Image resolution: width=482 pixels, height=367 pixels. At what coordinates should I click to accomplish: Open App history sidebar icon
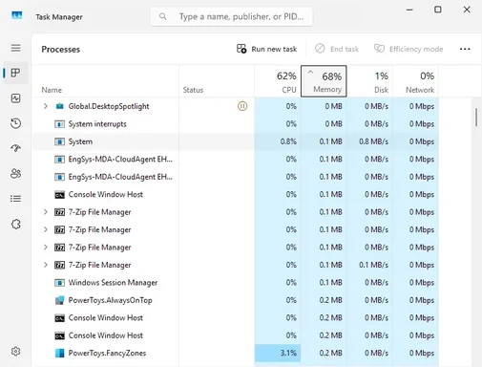click(x=15, y=123)
